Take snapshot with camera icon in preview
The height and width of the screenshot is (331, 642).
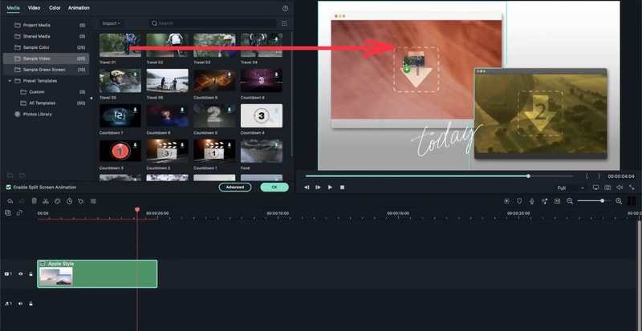click(x=607, y=188)
